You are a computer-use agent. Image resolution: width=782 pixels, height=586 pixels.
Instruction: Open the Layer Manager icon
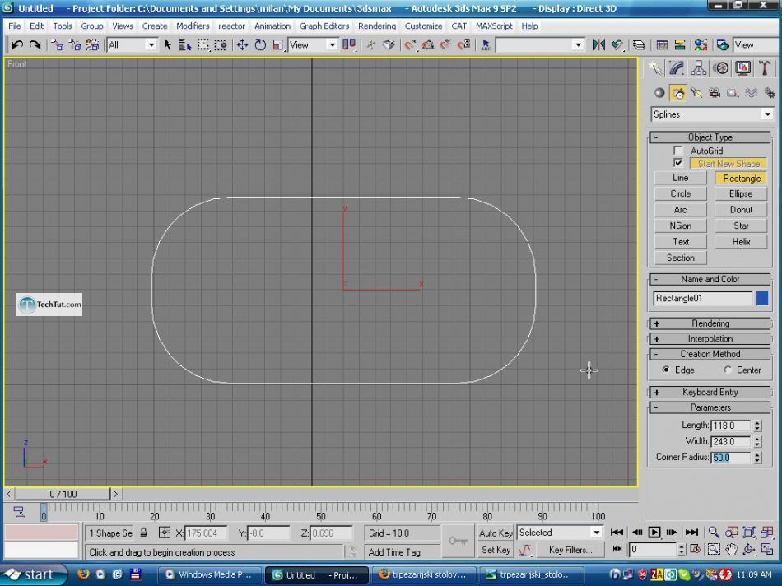(639, 45)
